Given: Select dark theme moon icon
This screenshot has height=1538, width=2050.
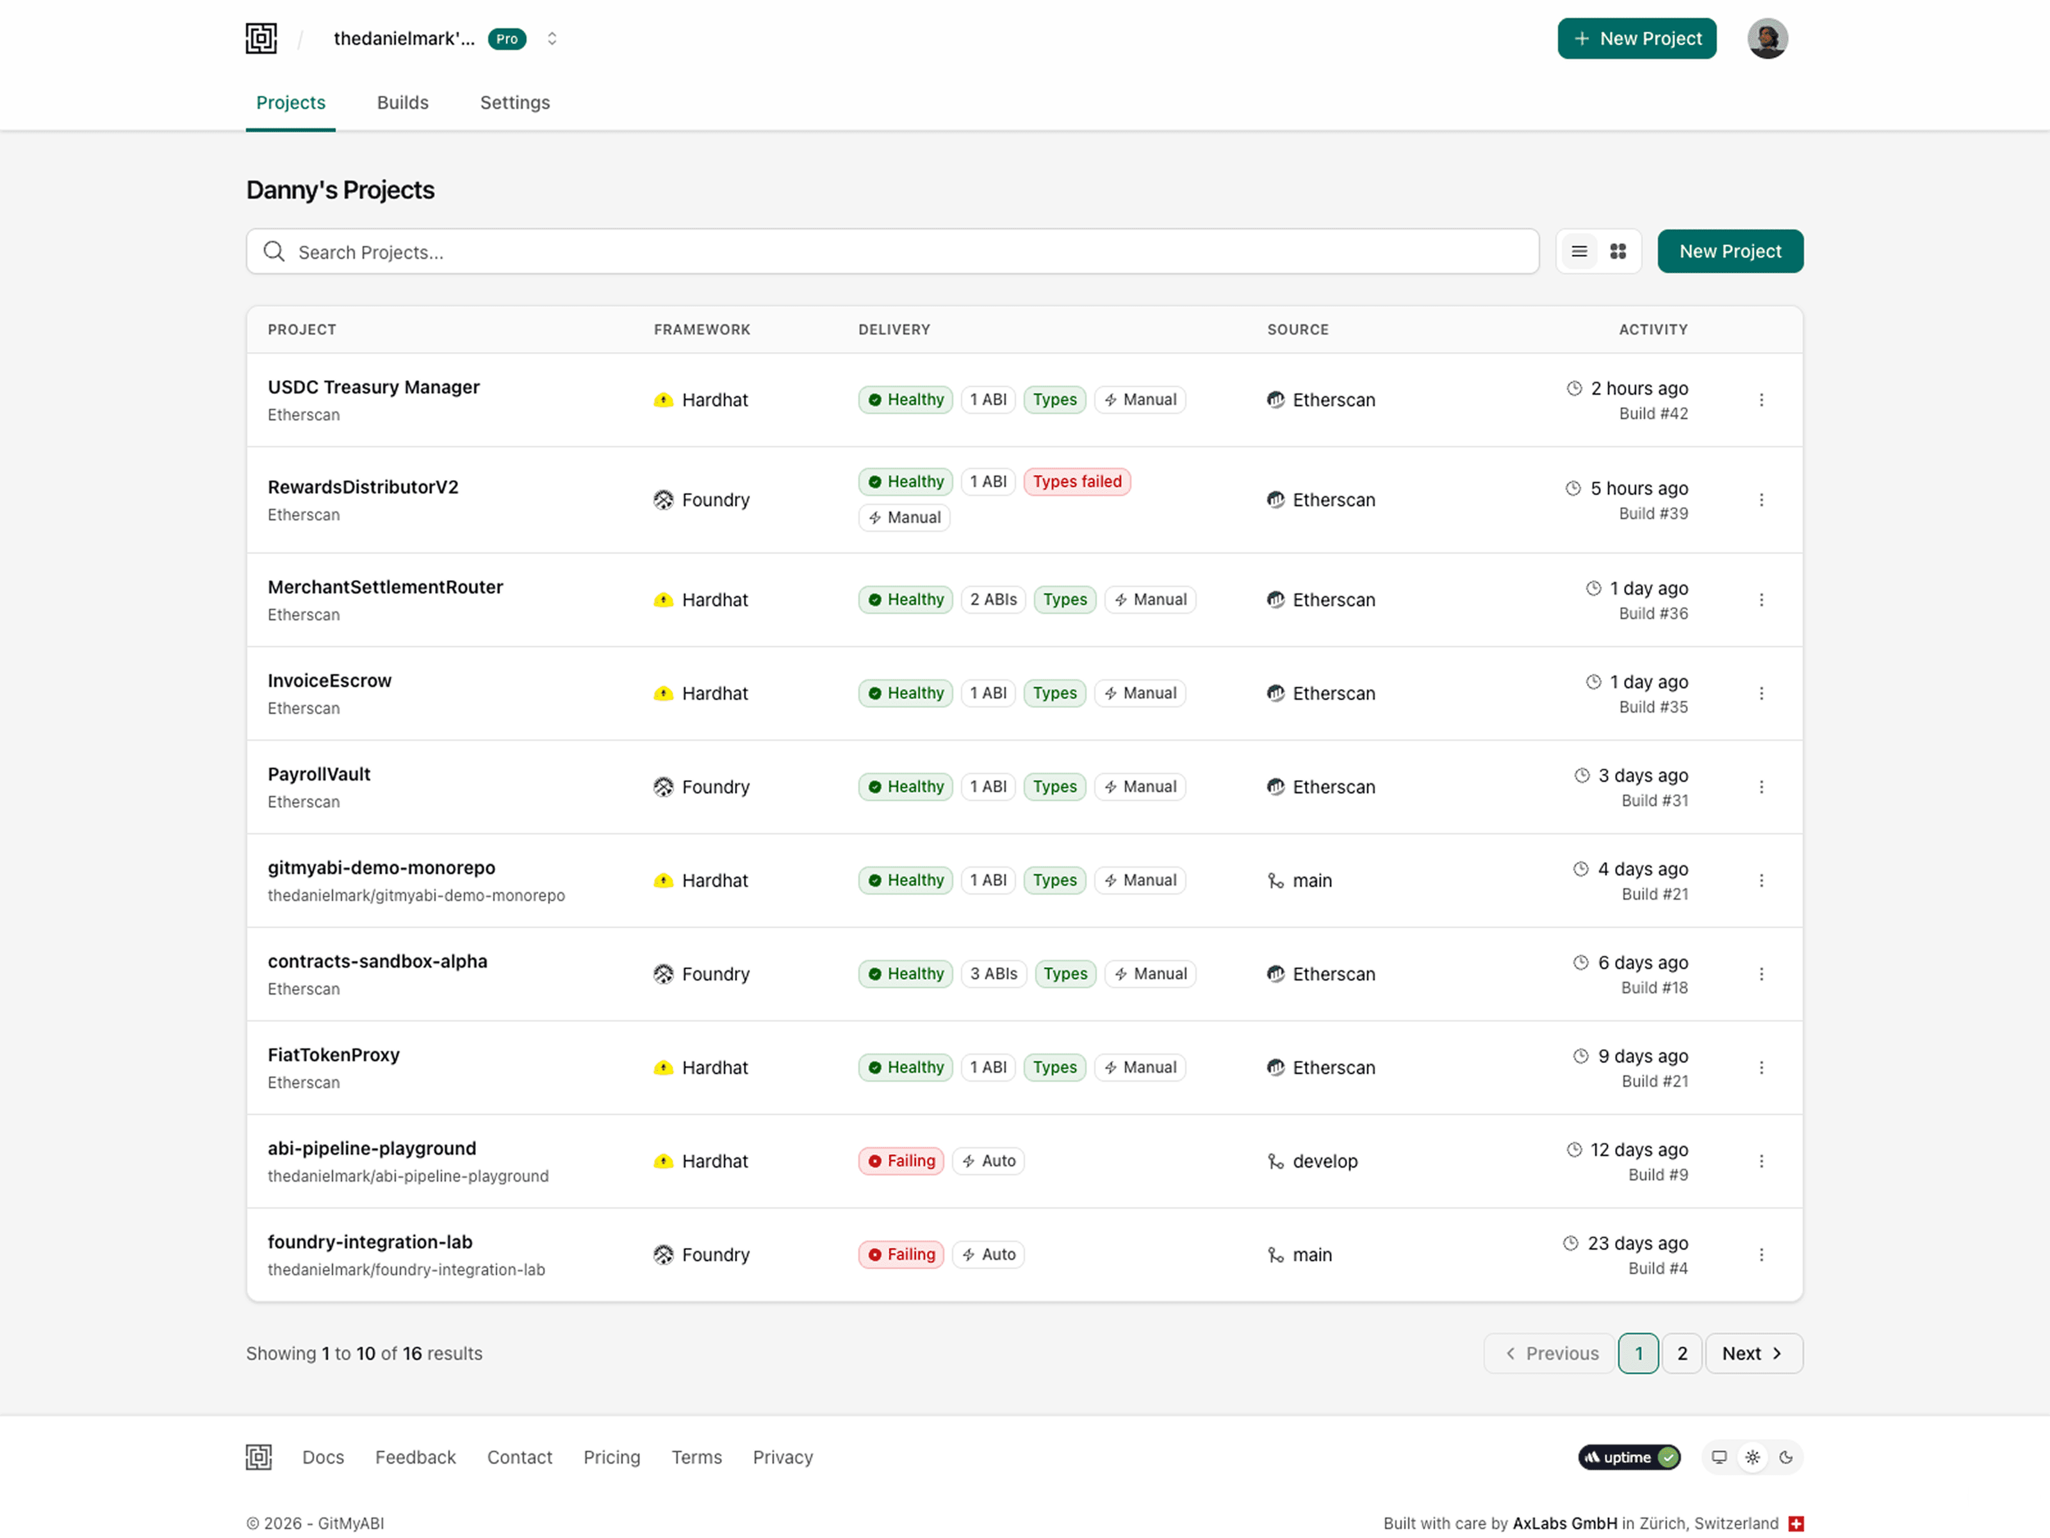Looking at the screenshot, I should coord(1786,1459).
